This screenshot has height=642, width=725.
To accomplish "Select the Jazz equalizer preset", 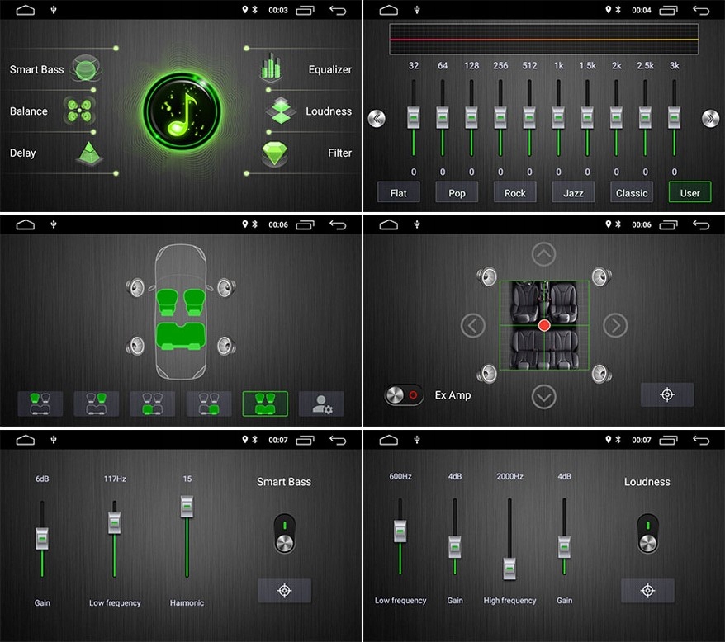I will (573, 192).
